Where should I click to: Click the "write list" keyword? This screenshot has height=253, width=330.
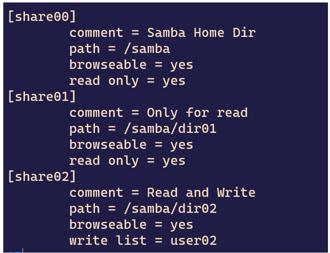[108, 241]
